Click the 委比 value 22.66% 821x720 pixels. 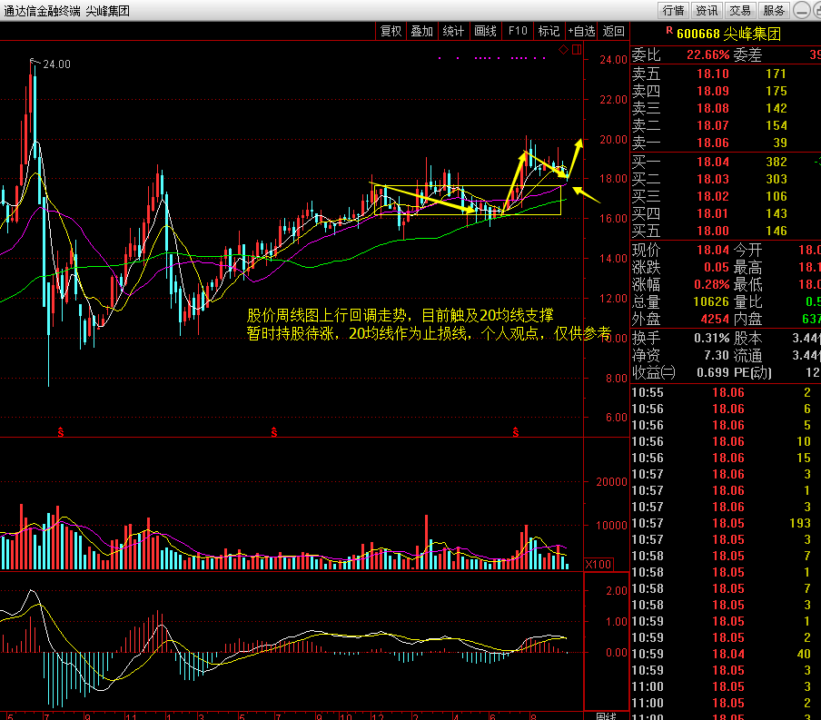point(707,55)
